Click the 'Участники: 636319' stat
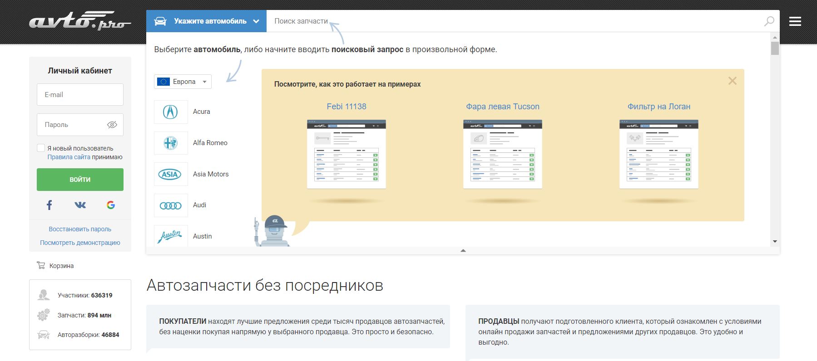 coord(85,295)
